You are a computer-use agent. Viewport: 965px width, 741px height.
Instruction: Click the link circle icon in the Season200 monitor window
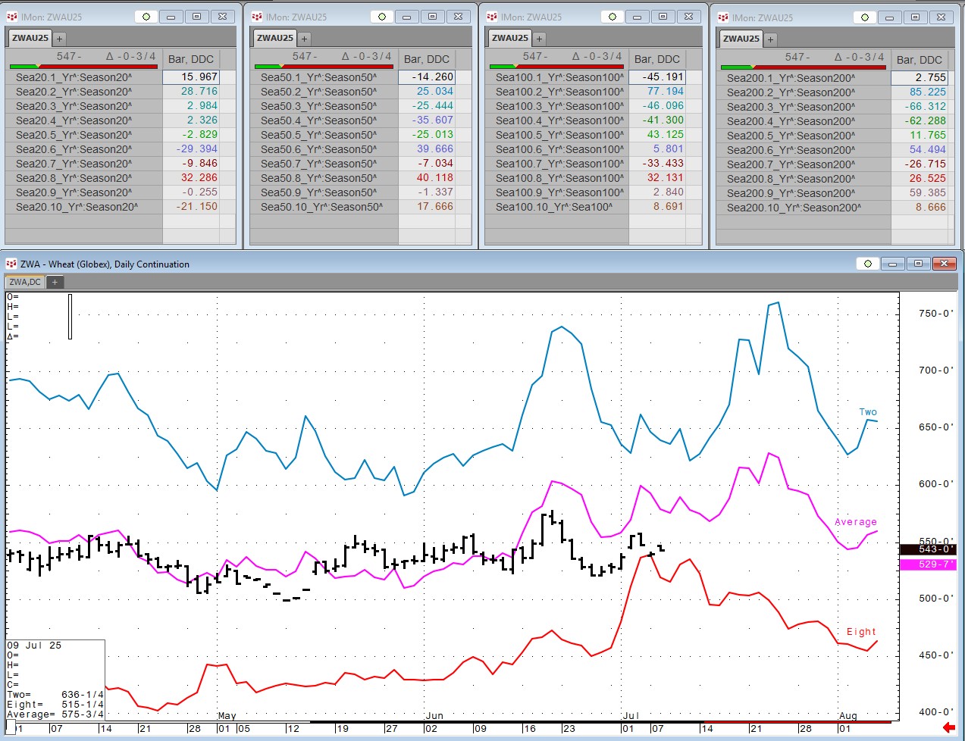coord(865,17)
